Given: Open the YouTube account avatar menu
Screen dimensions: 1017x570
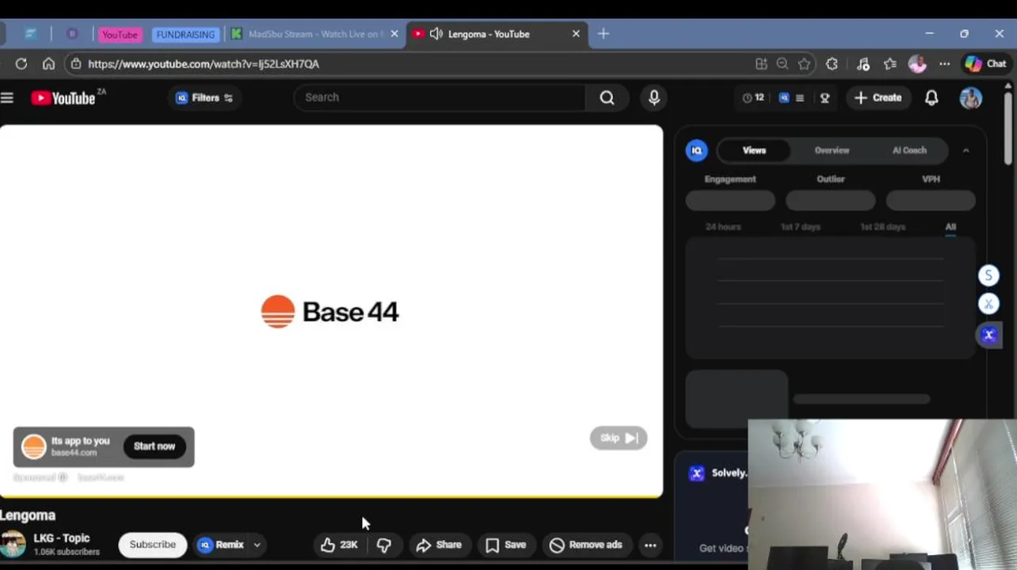Looking at the screenshot, I should coord(971,97).
